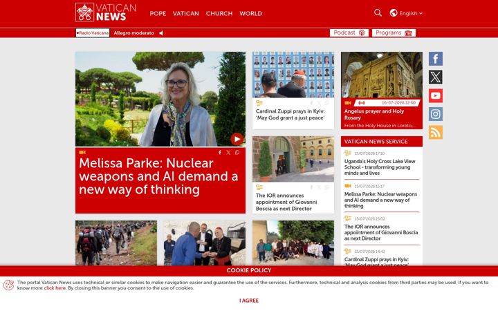Share Cardinal Zuppi card on WhatsApp
This screenshot has width=498, height=311.
(326, 103)
